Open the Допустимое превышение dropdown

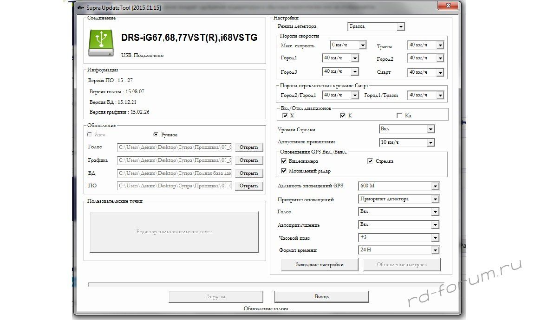[x=407, y=142]
